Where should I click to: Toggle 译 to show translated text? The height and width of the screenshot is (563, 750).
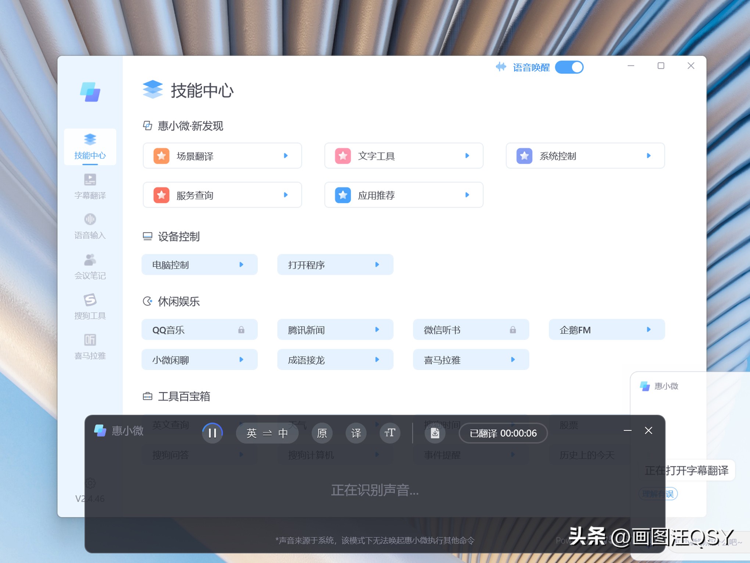(356, 433)
